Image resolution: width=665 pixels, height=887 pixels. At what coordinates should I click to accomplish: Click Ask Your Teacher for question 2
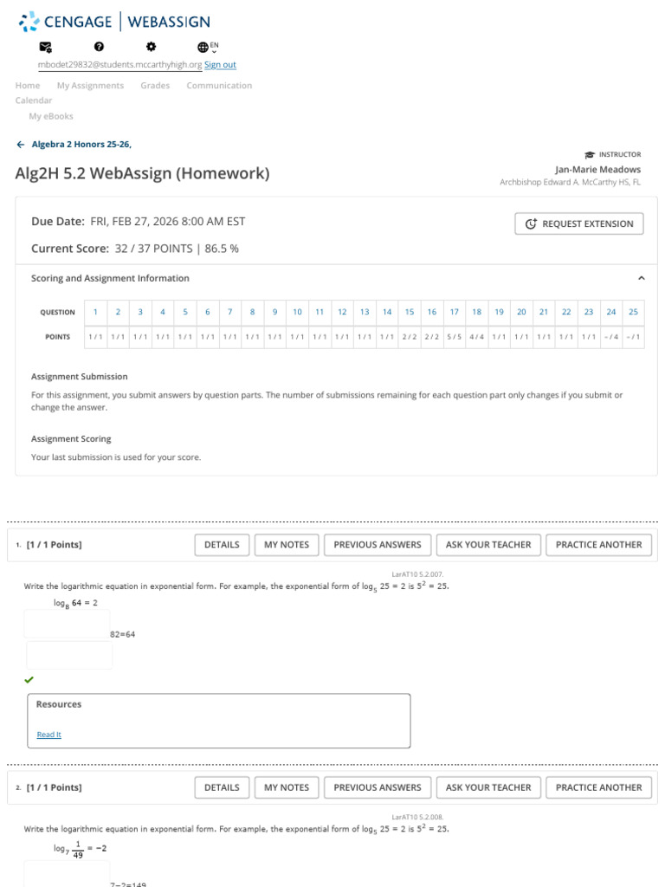[488, 787]
